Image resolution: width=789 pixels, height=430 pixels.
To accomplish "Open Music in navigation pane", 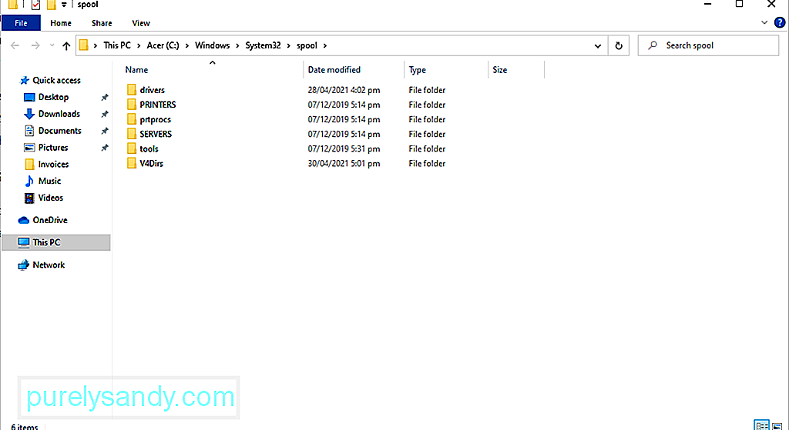I will [49, 181].
